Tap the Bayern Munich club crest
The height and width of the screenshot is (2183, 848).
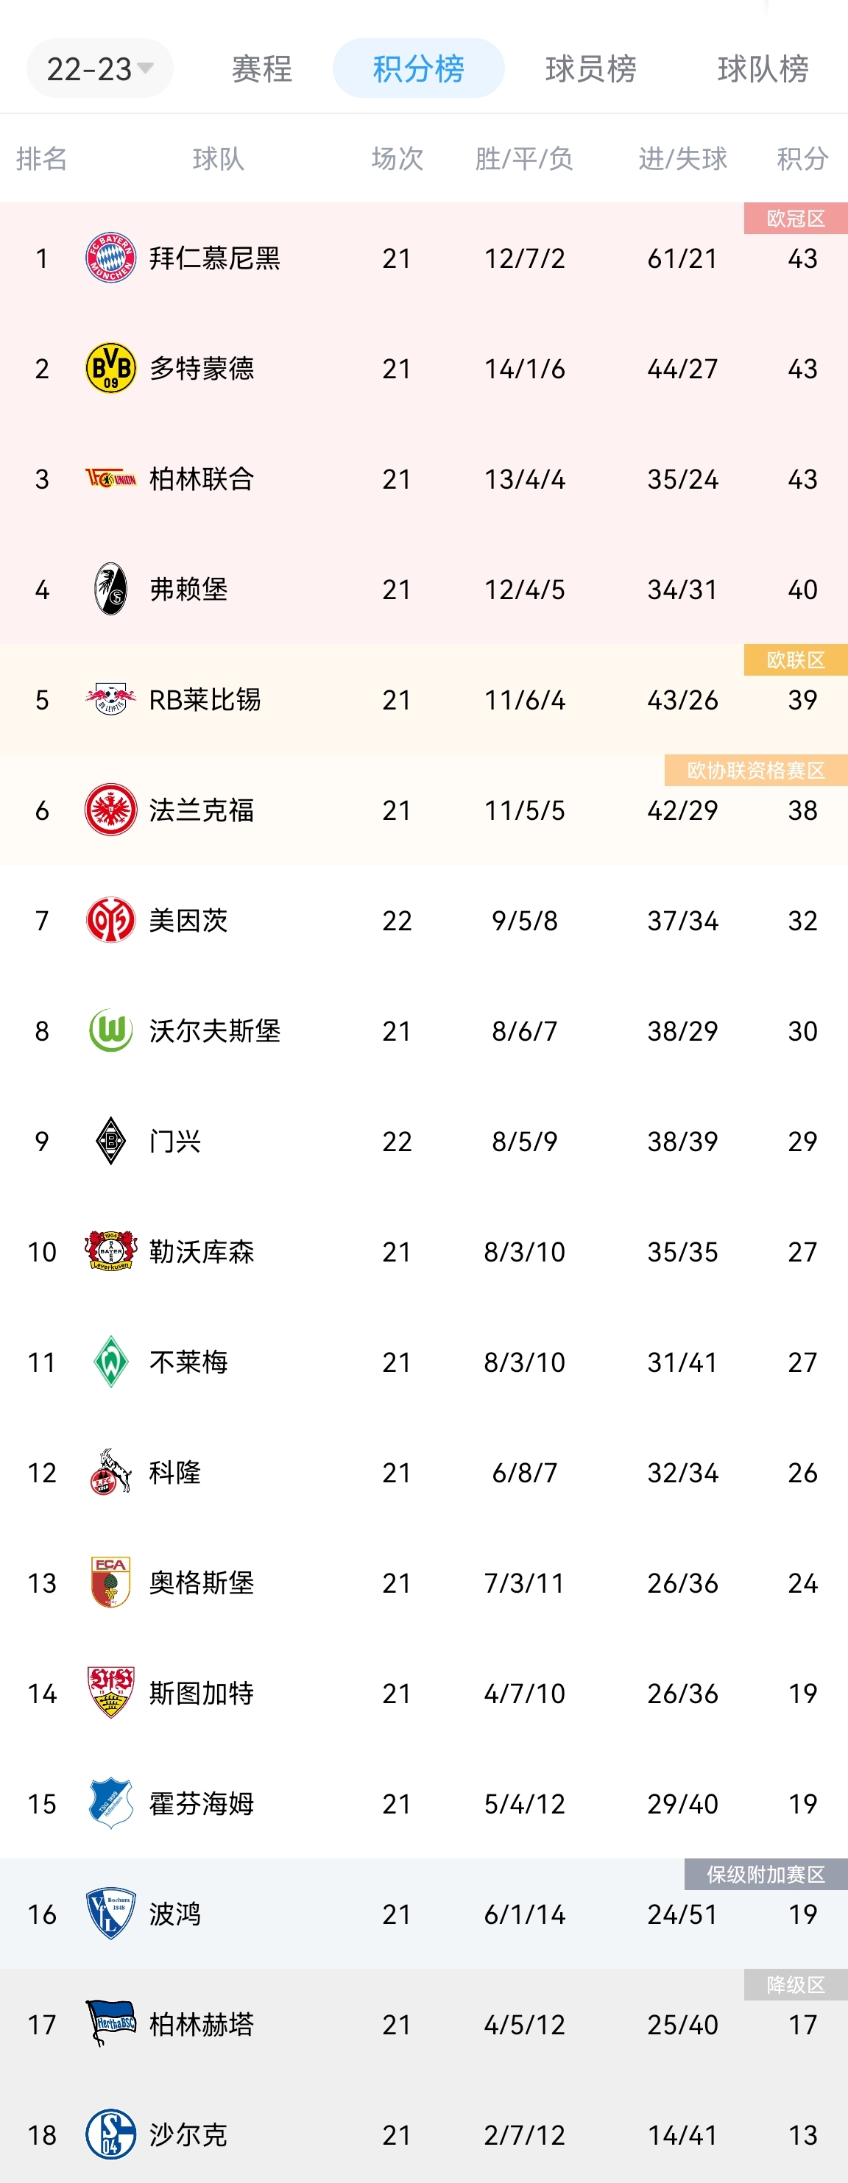(x=111, y=258)
